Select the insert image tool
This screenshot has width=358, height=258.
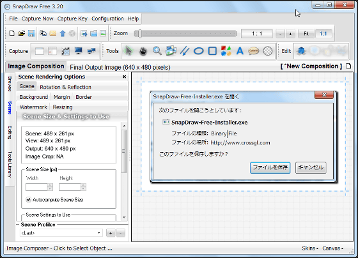click(x=171, y=51)
